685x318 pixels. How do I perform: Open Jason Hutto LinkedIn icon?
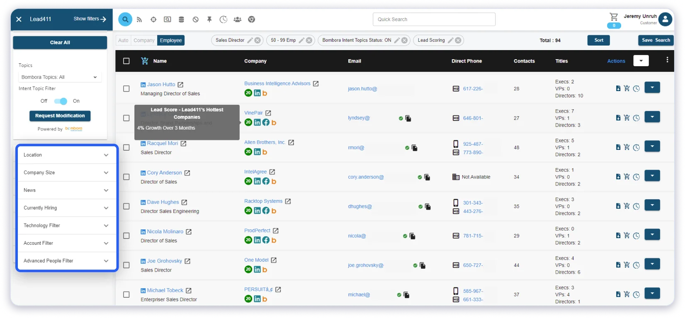[143, 84]
